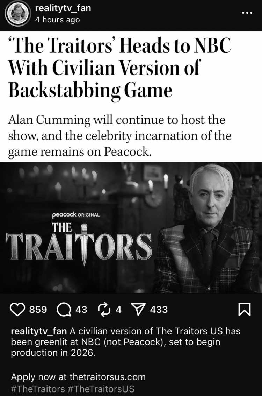Tap the Traitors logo with the dagger
The width and height of the screenshot is (262, 396).
point(78,240)
